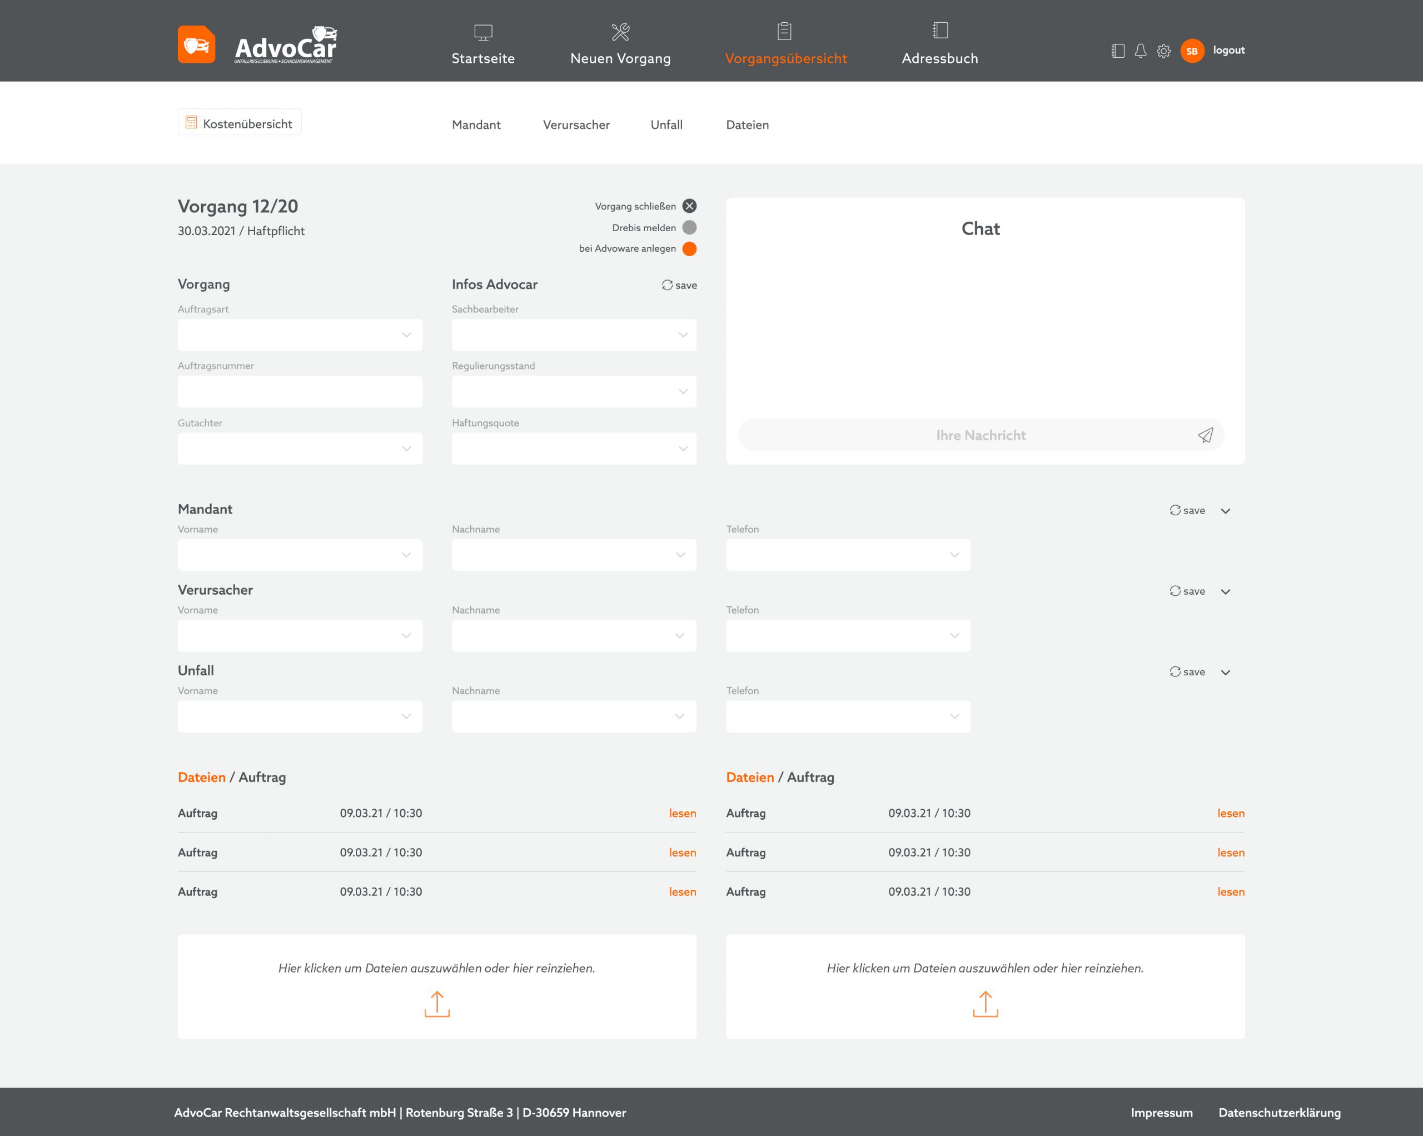Switch to the Verursacher tab
Viewport: 1423px width, 1136px height.
(x=576, y=124)
